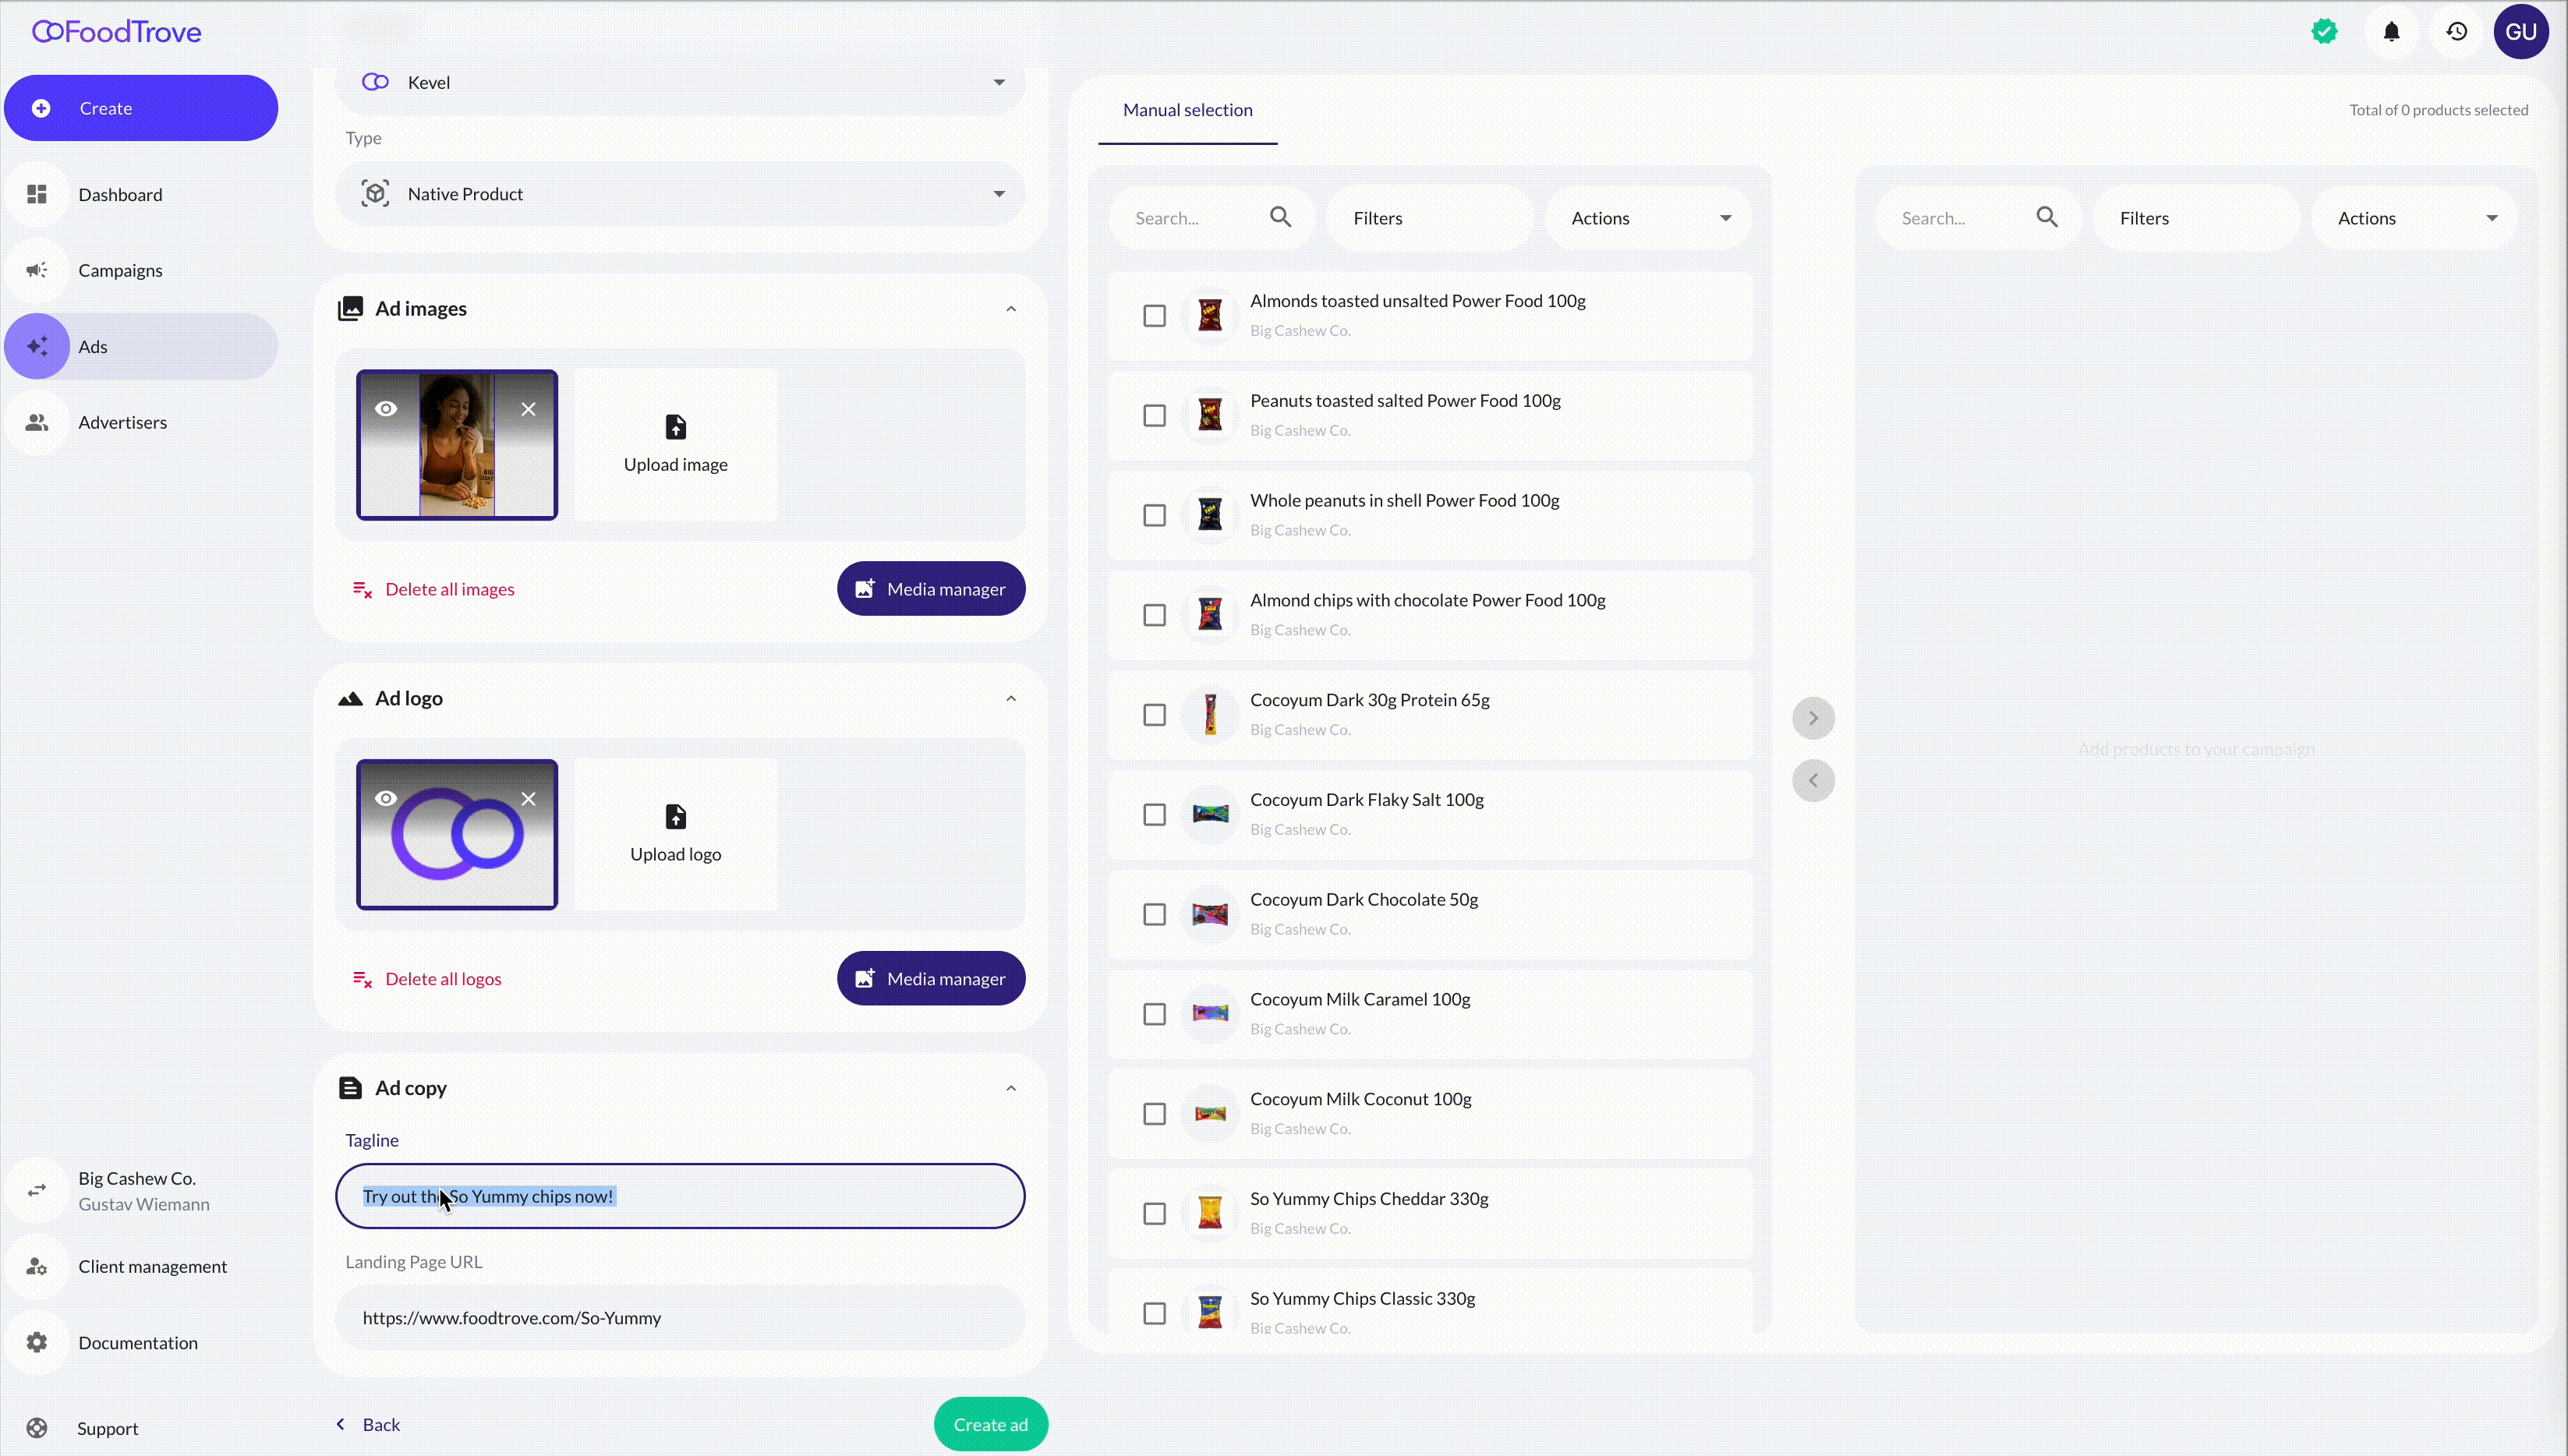Click Delete all images link

pos(449,589)
